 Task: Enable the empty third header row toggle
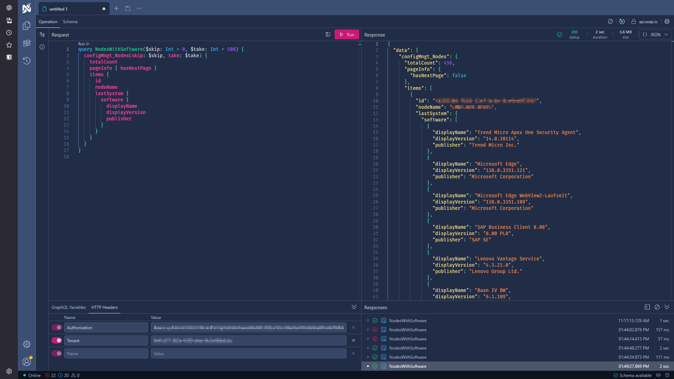[x=57, y=353]
